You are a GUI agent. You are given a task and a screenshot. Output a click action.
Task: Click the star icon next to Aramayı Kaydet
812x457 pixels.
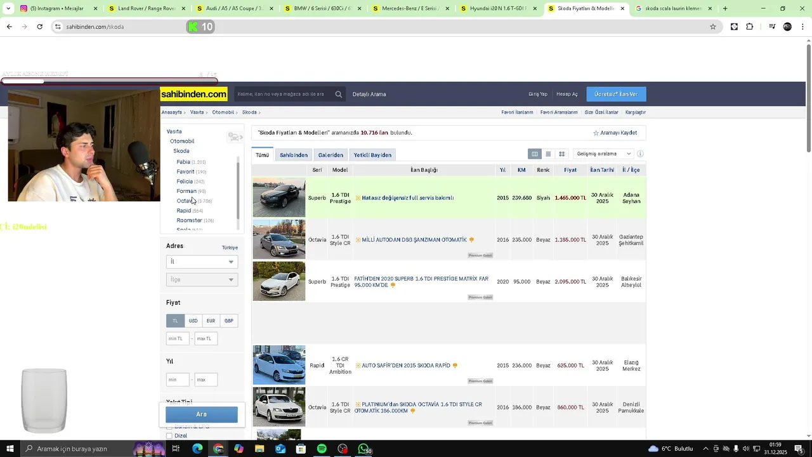point(596,133)
